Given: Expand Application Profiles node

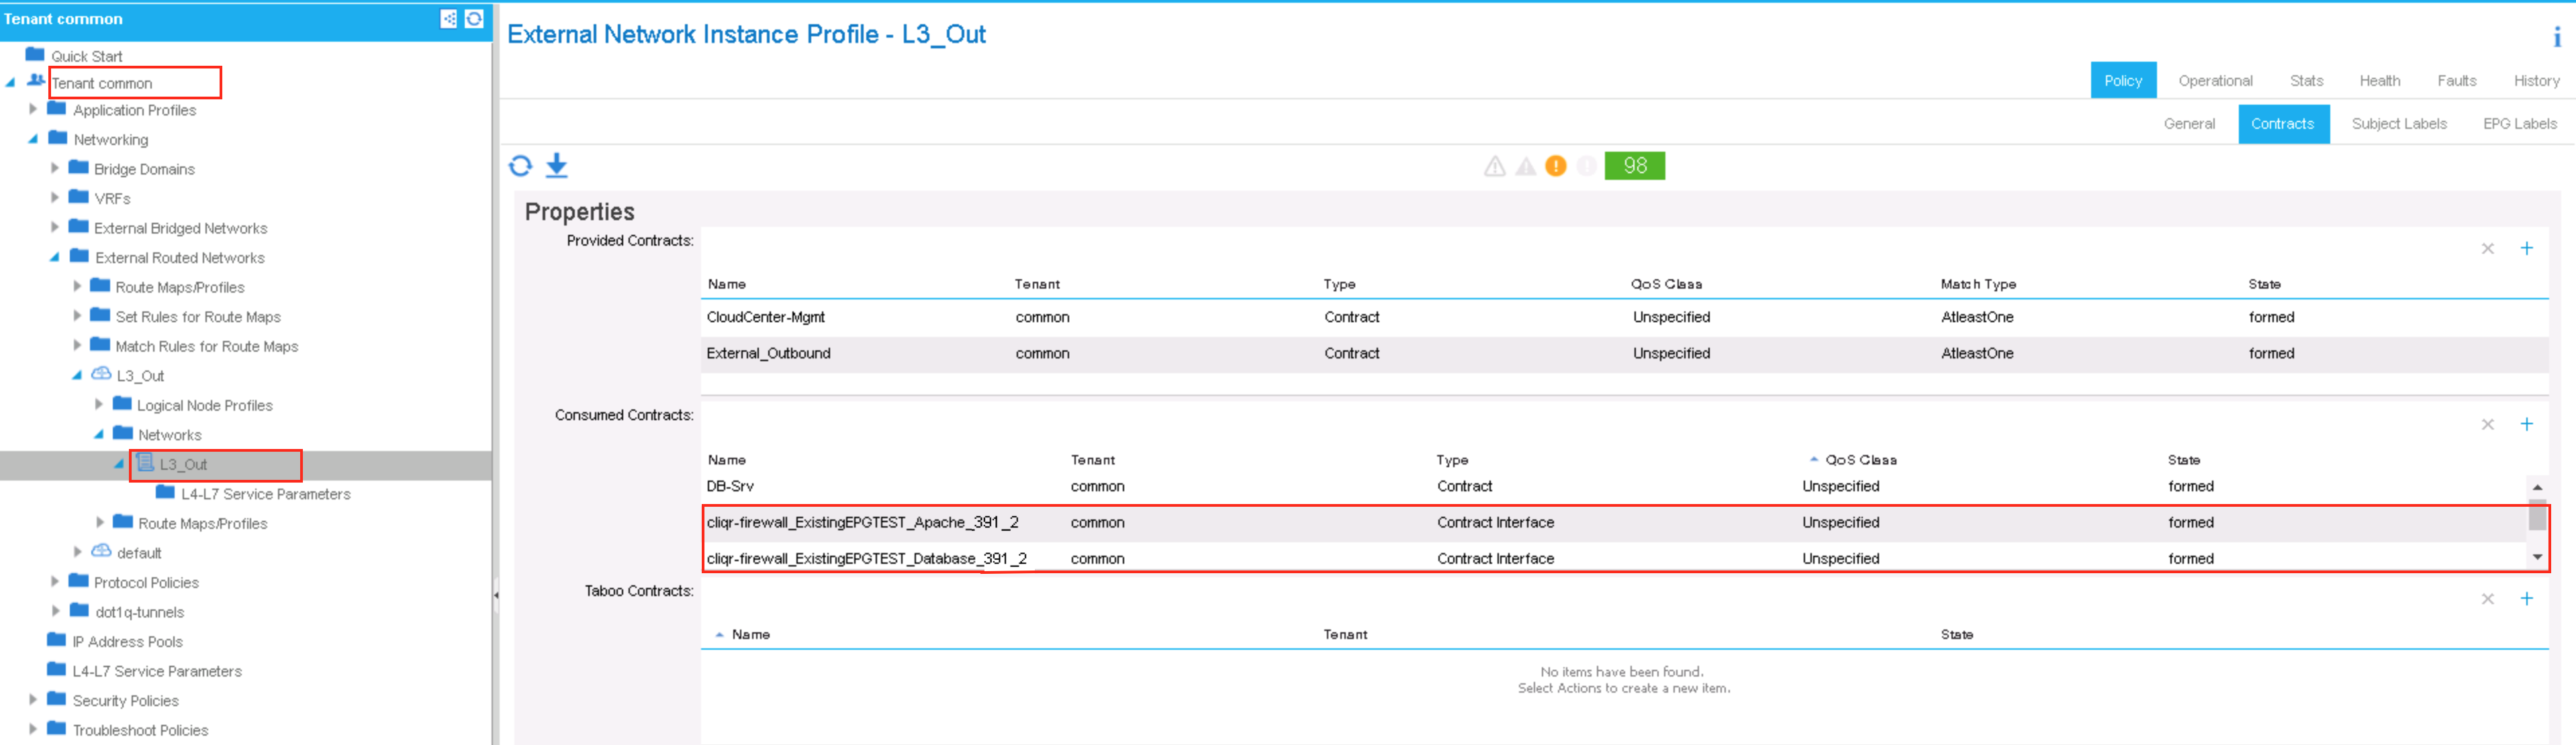Looking at the screenshot, I should (33, 109).
